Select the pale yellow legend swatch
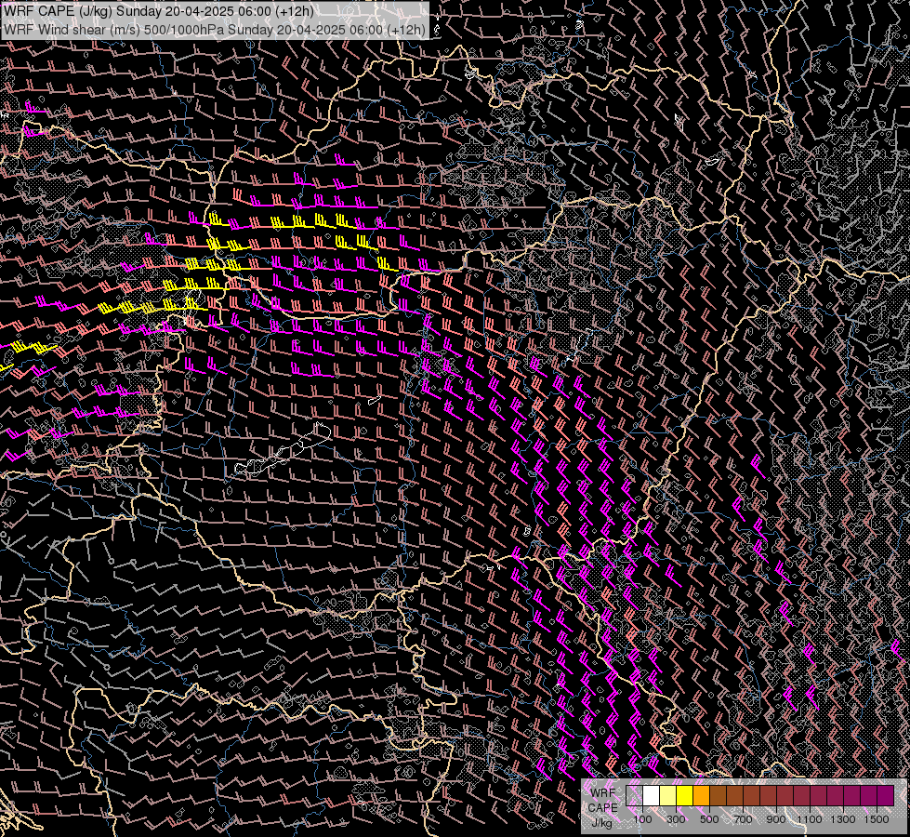 point(668,795)
